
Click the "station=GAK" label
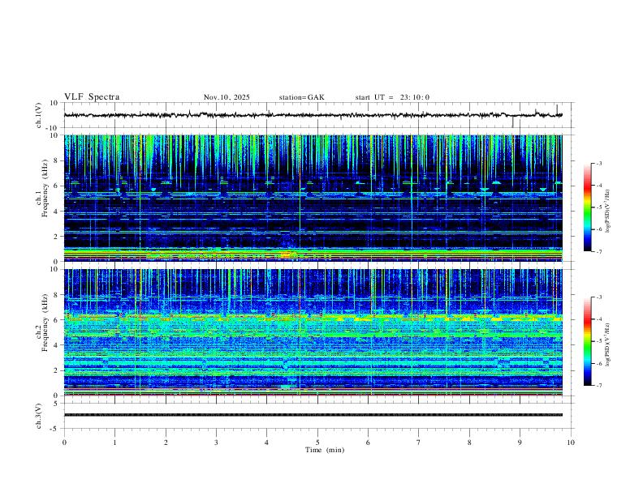point(301,97)
